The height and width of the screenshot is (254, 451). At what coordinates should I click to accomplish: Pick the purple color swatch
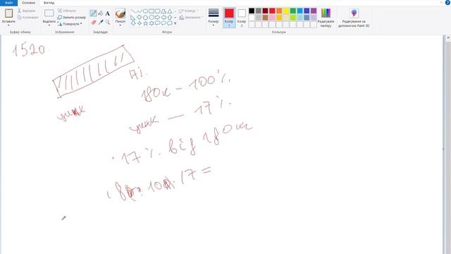coord(314,11)
